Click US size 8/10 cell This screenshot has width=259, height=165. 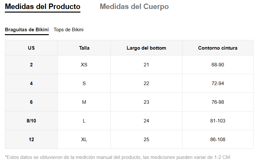coord(31,121)
